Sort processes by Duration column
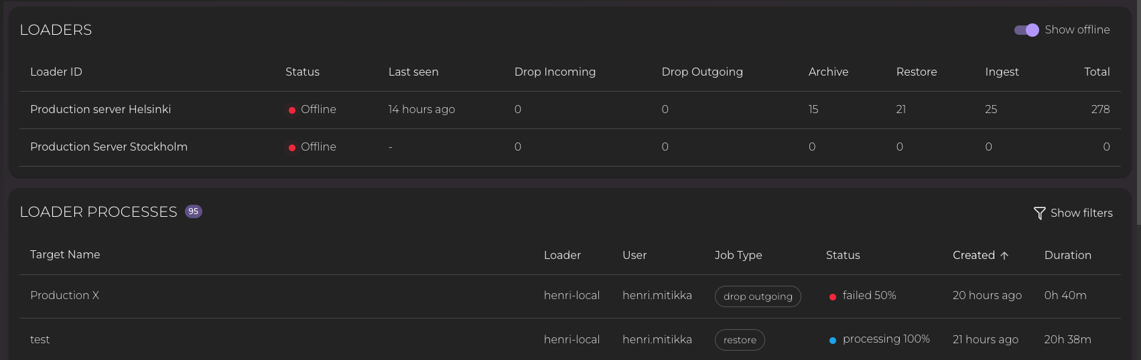The width and height of the screenshot is (1141, 360). (x=1067, y=255)
